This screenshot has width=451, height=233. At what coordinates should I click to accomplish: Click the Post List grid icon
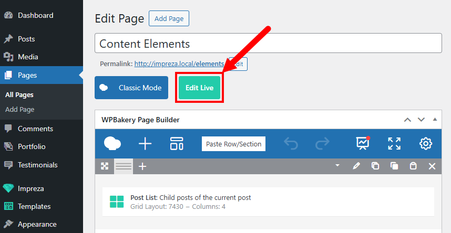click(x=117, y=202)
